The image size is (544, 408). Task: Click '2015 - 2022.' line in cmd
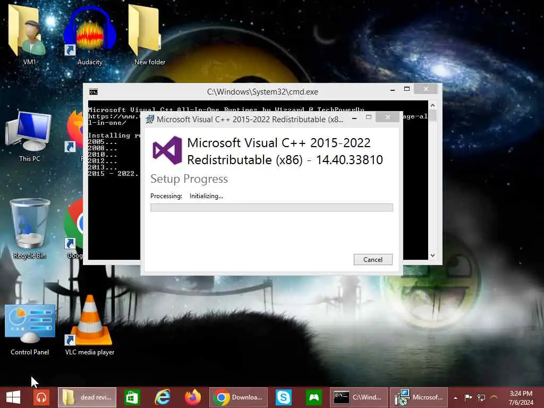(x=113, y=174)
